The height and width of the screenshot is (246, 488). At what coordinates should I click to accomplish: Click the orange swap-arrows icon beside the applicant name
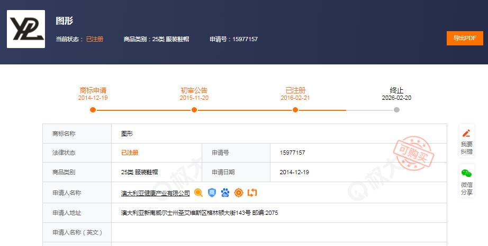pyautogui.click(x=252, y=193)
